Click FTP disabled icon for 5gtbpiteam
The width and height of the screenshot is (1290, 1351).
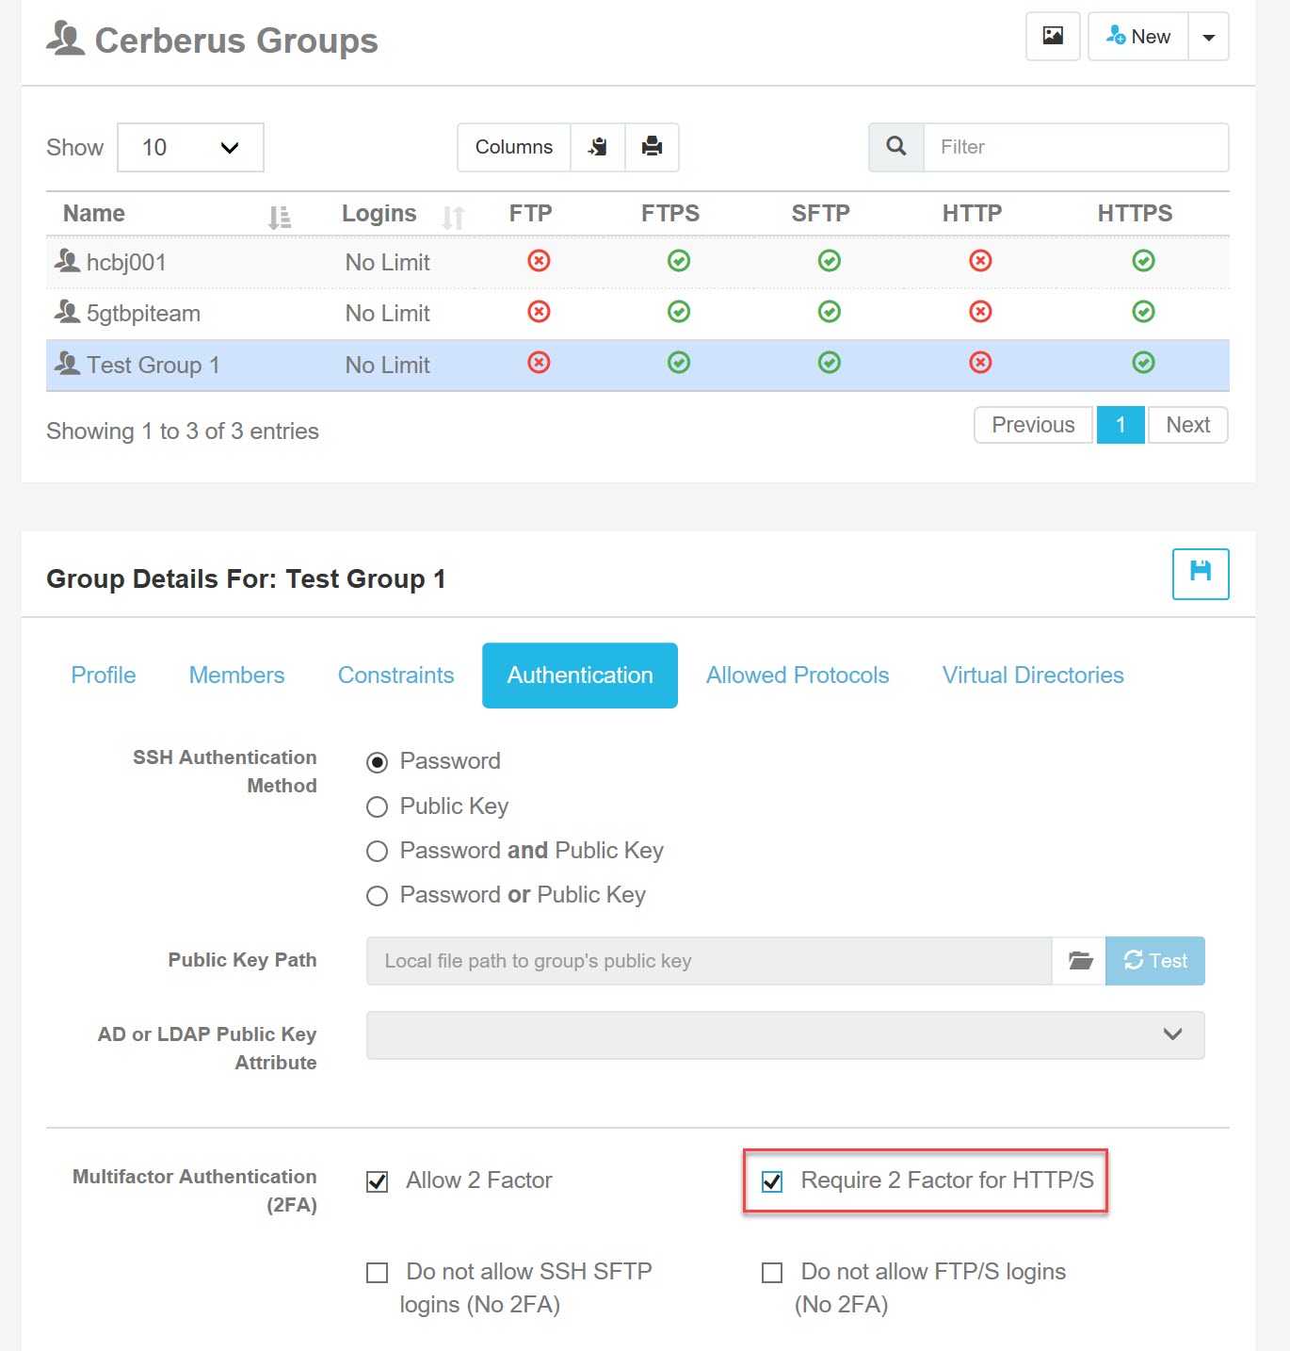coord(539,311)
